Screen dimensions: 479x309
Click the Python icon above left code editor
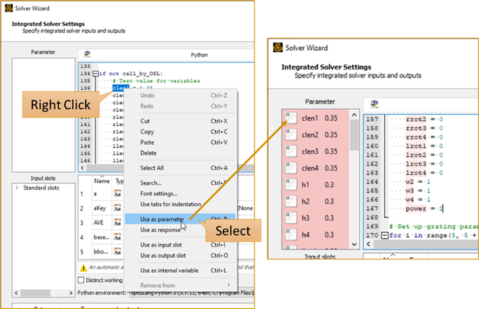(87, 55)
